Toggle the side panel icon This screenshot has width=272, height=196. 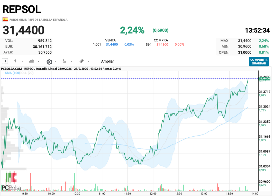pos(5,61)
